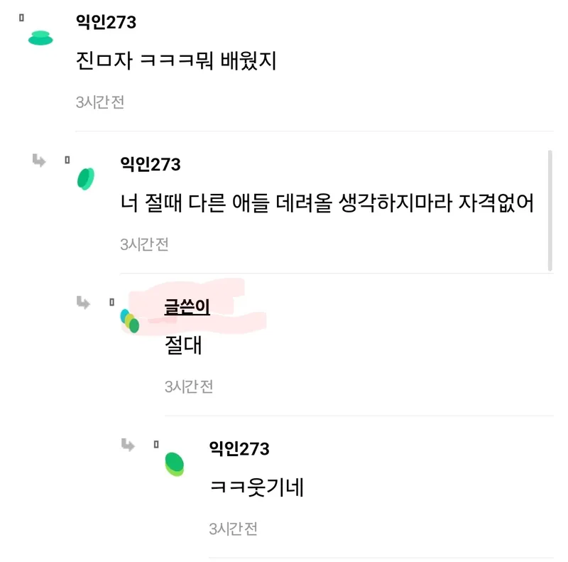Click small marker icon beside 자격없어 reply avatar
Screen dimensions: 568x562
click(67, 160)
